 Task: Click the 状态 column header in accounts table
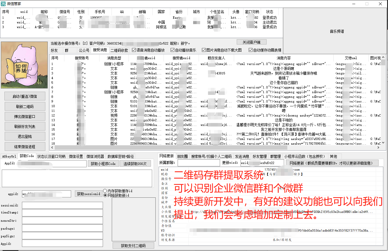coord(269,12)
